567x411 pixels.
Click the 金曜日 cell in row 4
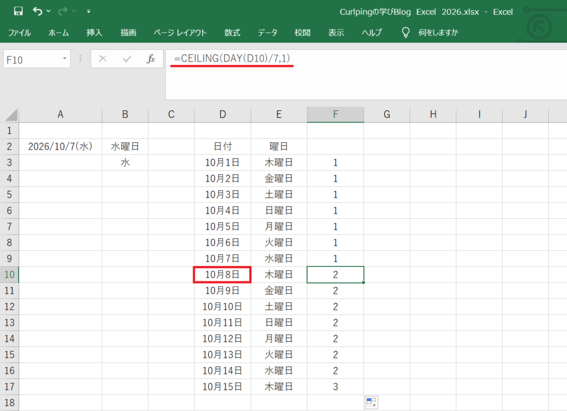click(x=279, y=178)
